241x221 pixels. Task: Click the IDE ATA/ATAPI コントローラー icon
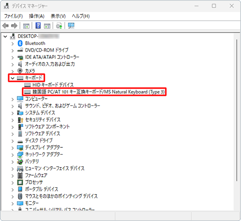pyautogui.click(x=20, y=57)
